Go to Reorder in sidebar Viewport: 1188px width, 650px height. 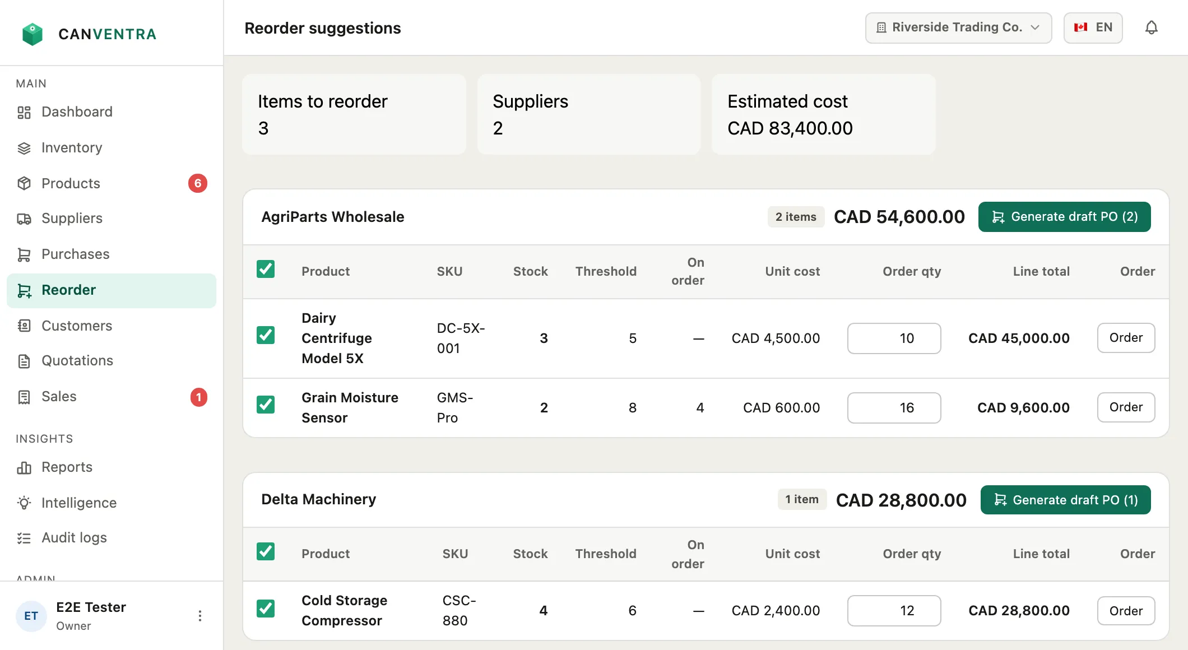coord(112,290)
